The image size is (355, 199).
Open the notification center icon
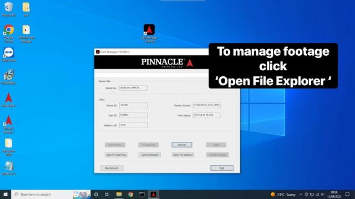pyautogui.click(x=348, y=194)
